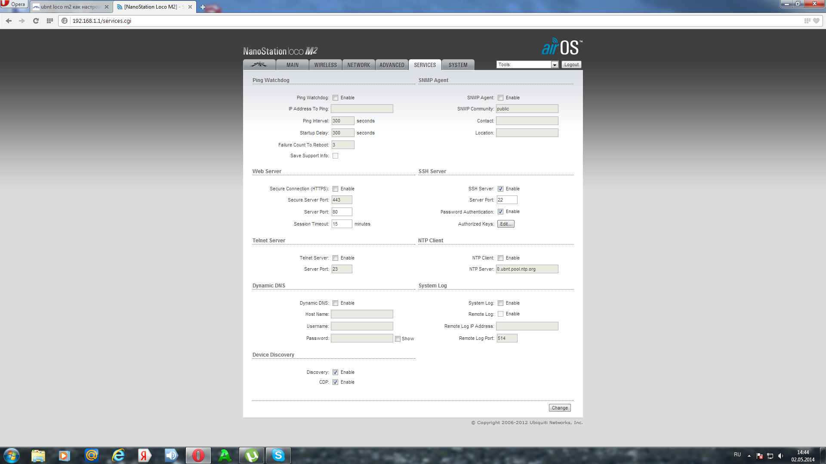The image size is (826, 464).
Task: Enable the Telnet Server checkbox
Action: 335,258
